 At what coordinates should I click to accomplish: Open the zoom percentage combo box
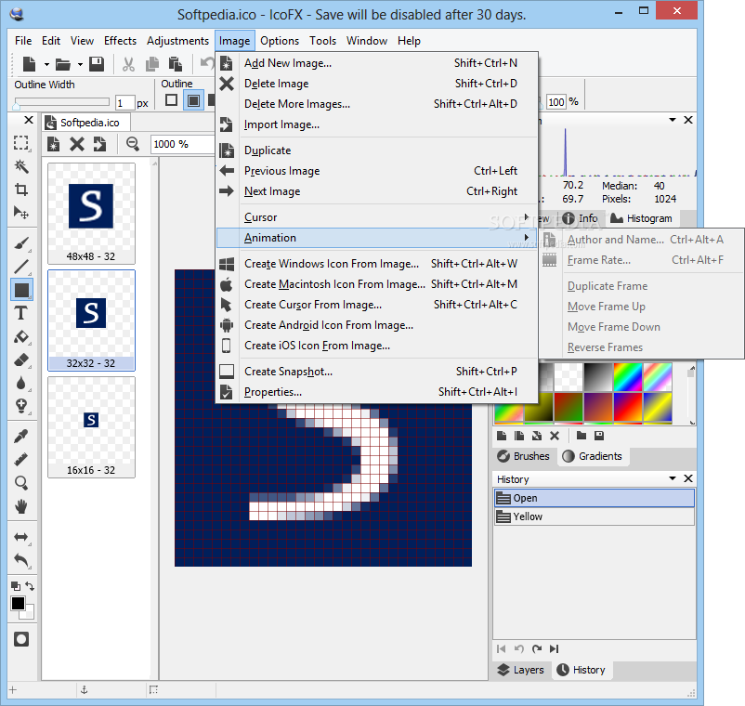(x=183, y=144)
